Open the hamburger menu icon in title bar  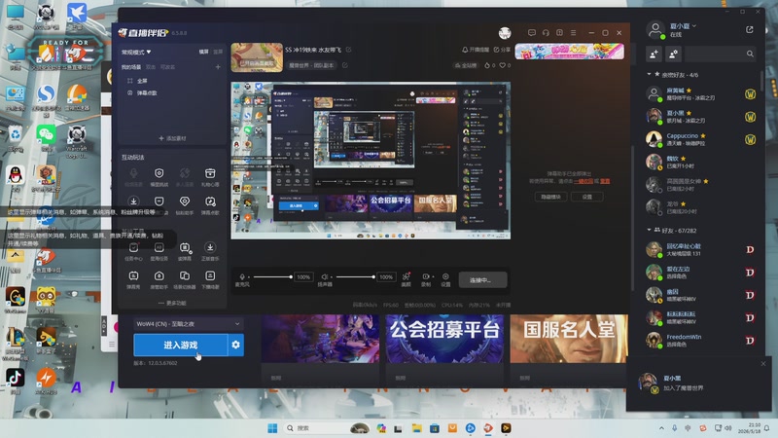[573, 33]
